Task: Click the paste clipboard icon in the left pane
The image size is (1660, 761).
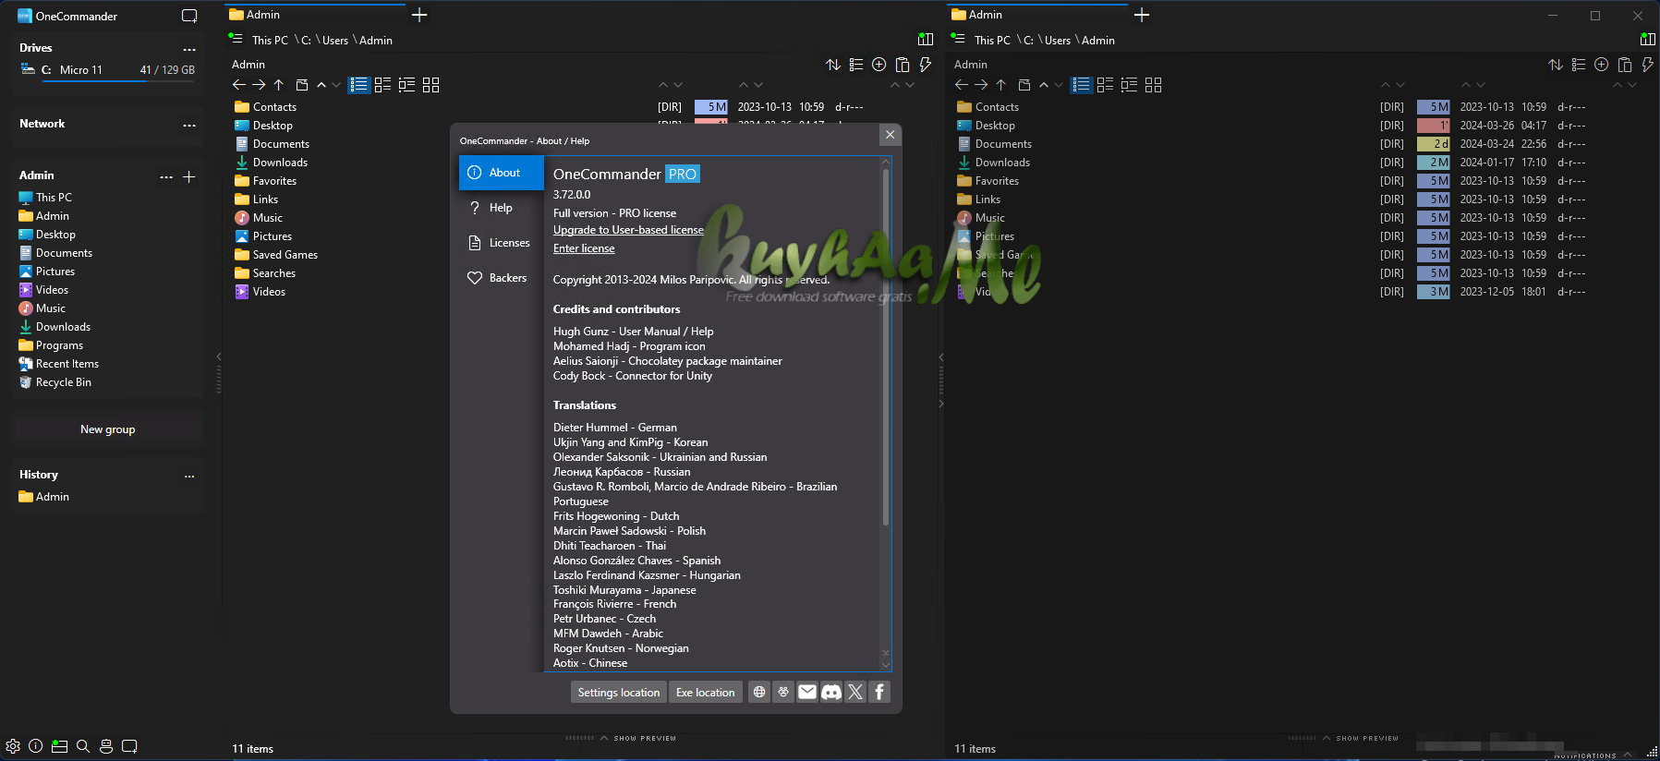Action: point(903,65)
